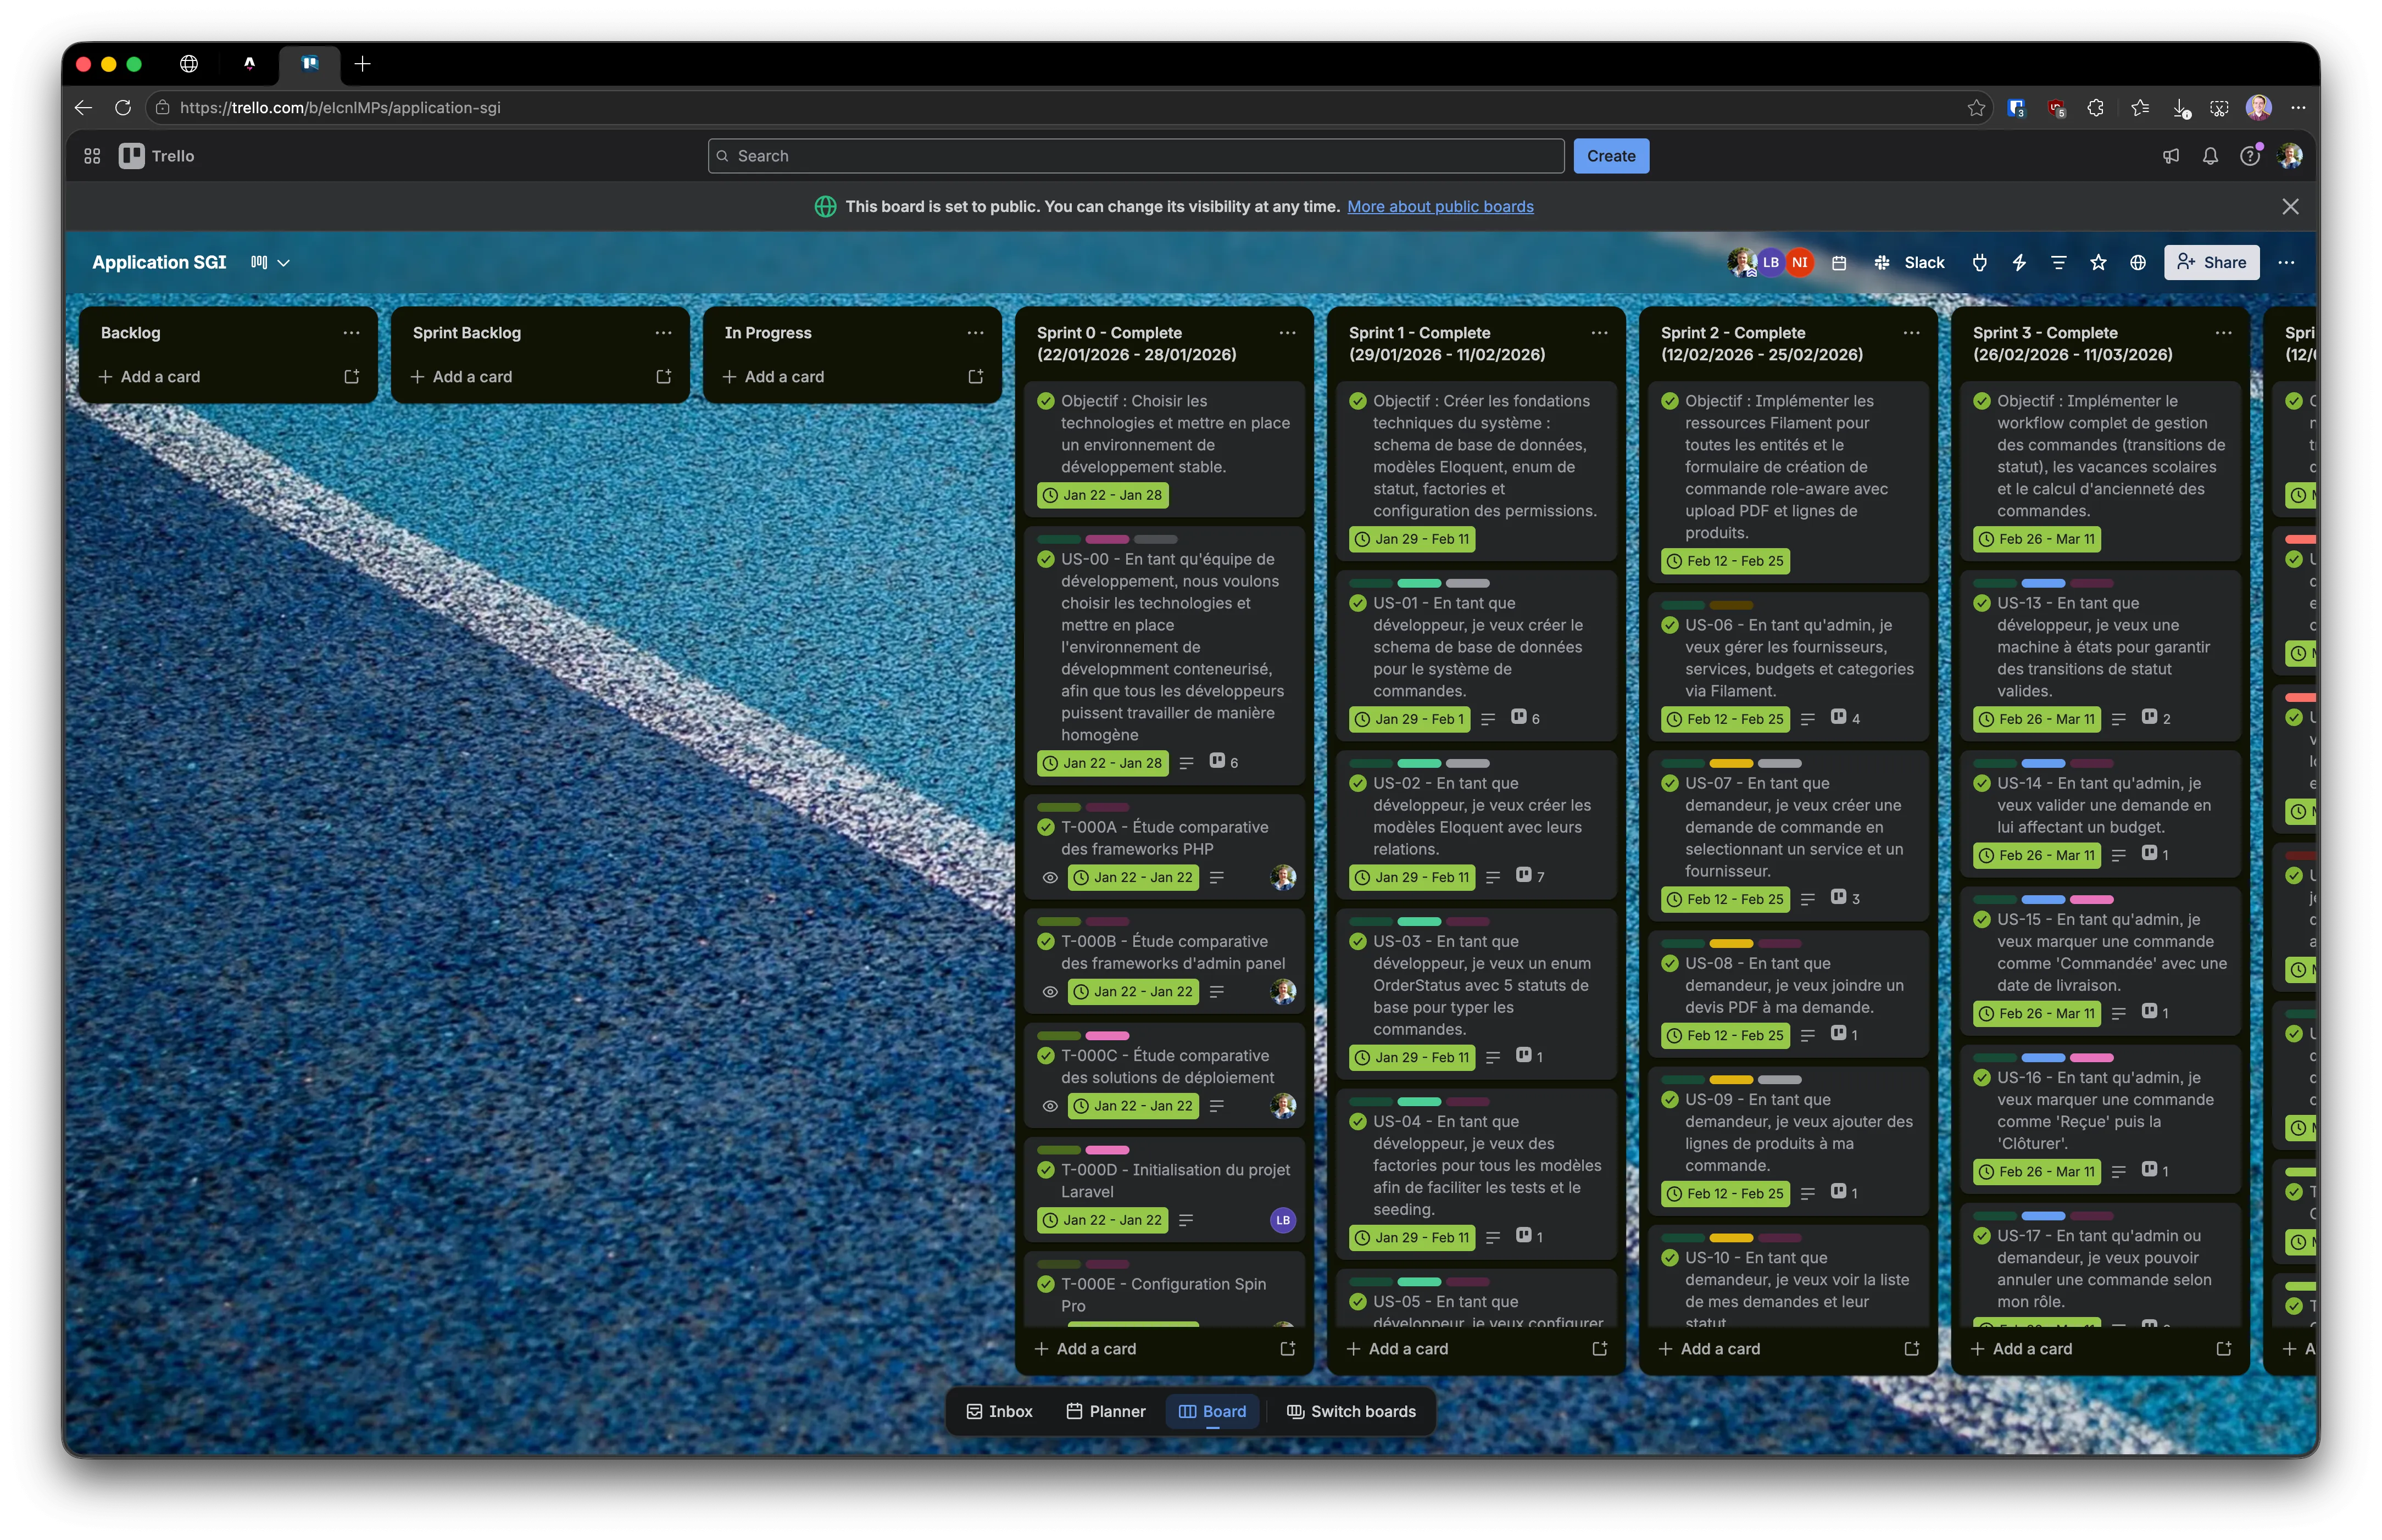The height and width of the screenshot is (1540, 2382).
Task: Star the Application SGI board
Action: (x=2098, y=263)
